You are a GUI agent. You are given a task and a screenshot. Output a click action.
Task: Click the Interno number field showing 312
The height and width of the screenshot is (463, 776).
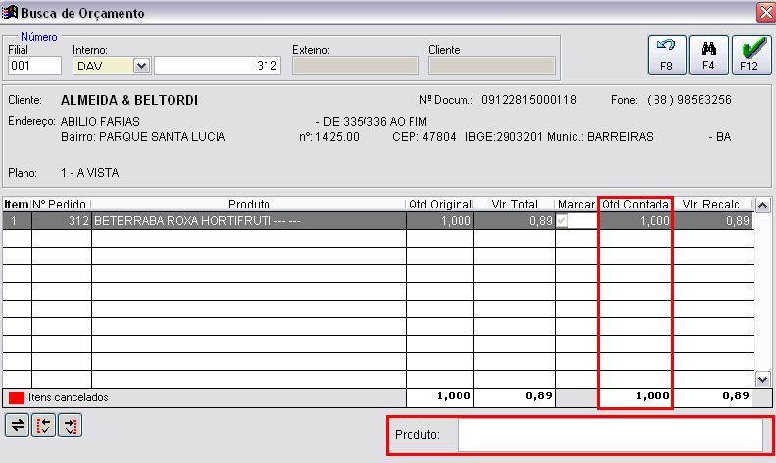coord(218,66)
